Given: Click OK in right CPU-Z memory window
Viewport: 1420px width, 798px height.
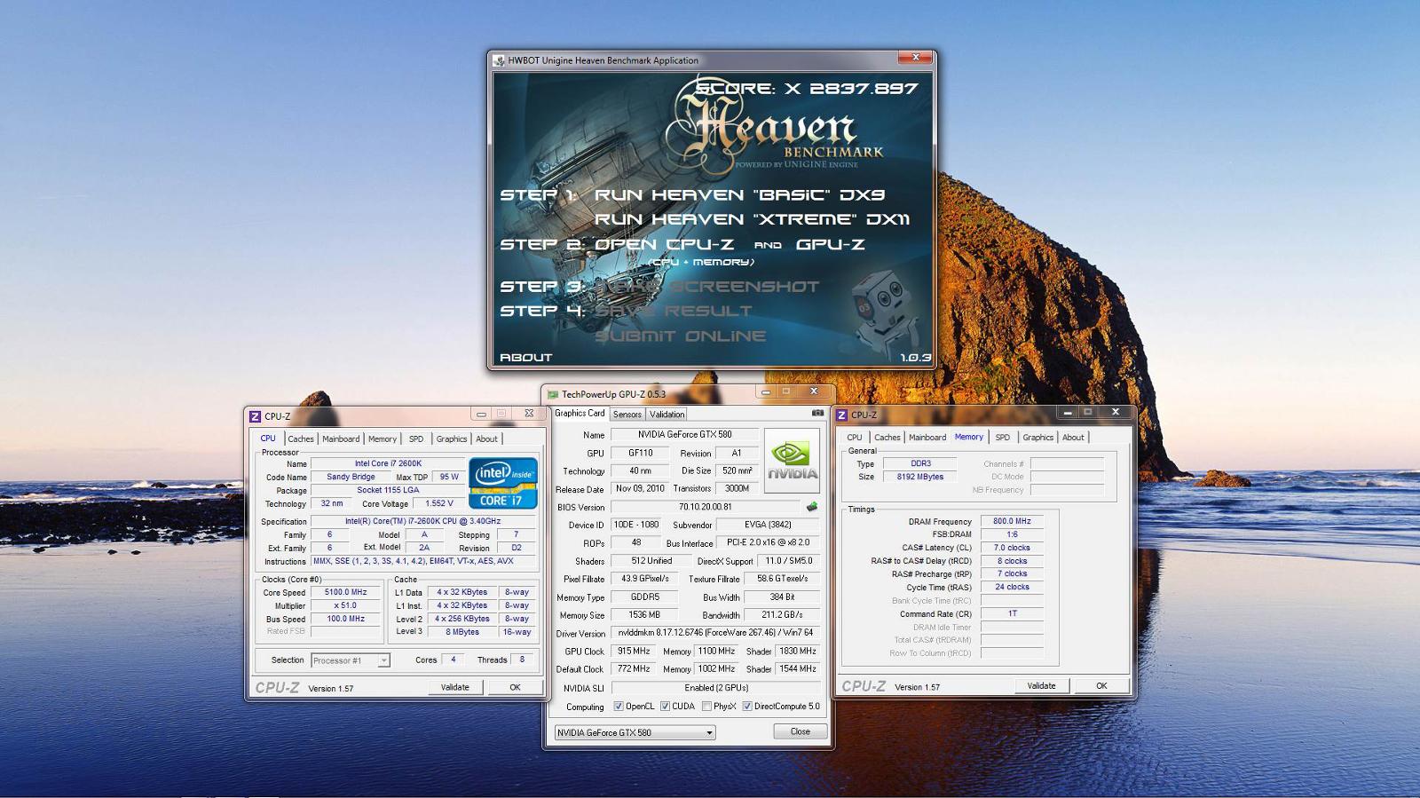Looking at the screenshot, I should tap(1101, 685).
